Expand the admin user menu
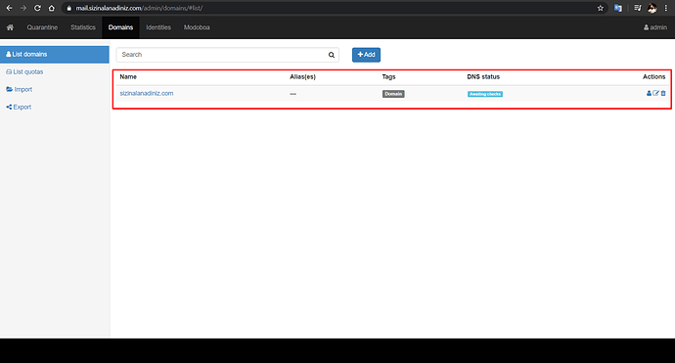Viewport: 675px width, 363px height. 655,27
